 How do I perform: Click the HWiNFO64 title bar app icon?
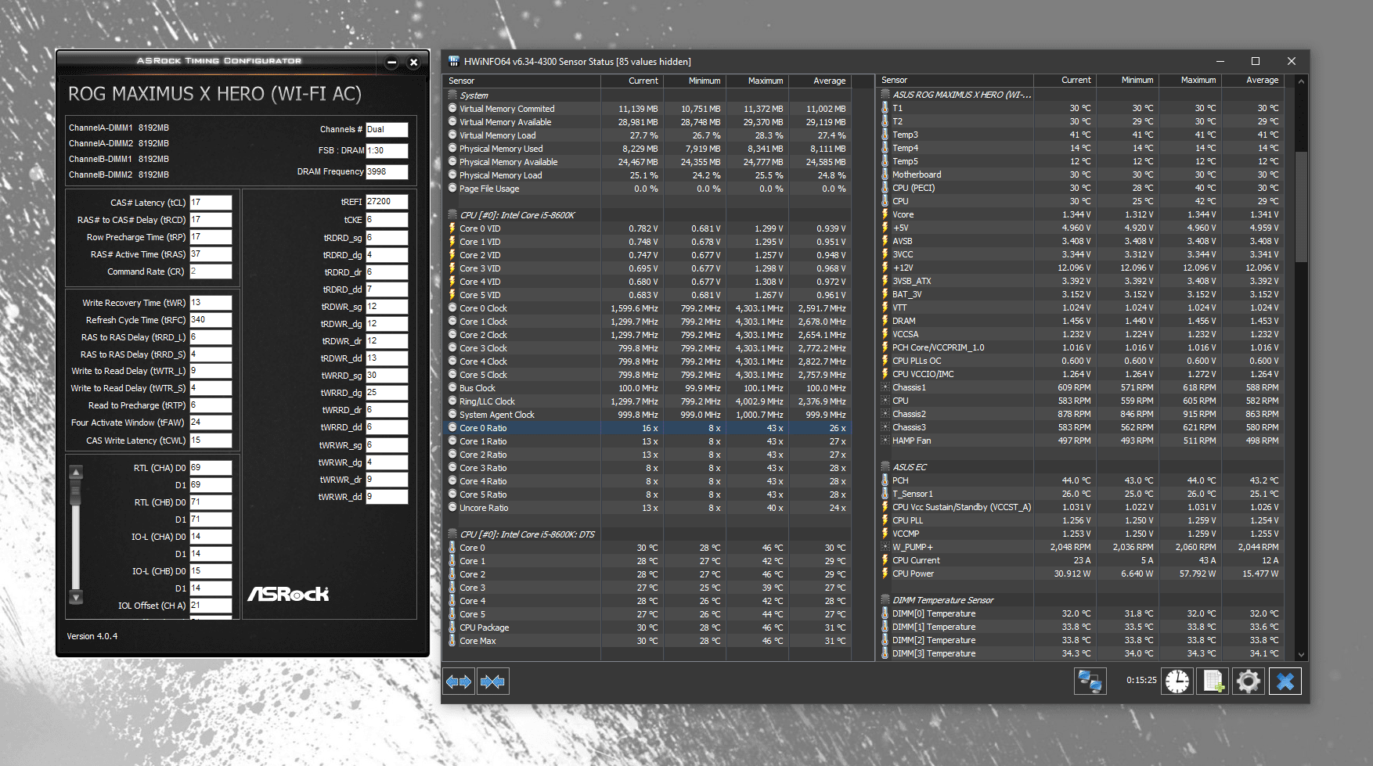(x=453, y=61)
